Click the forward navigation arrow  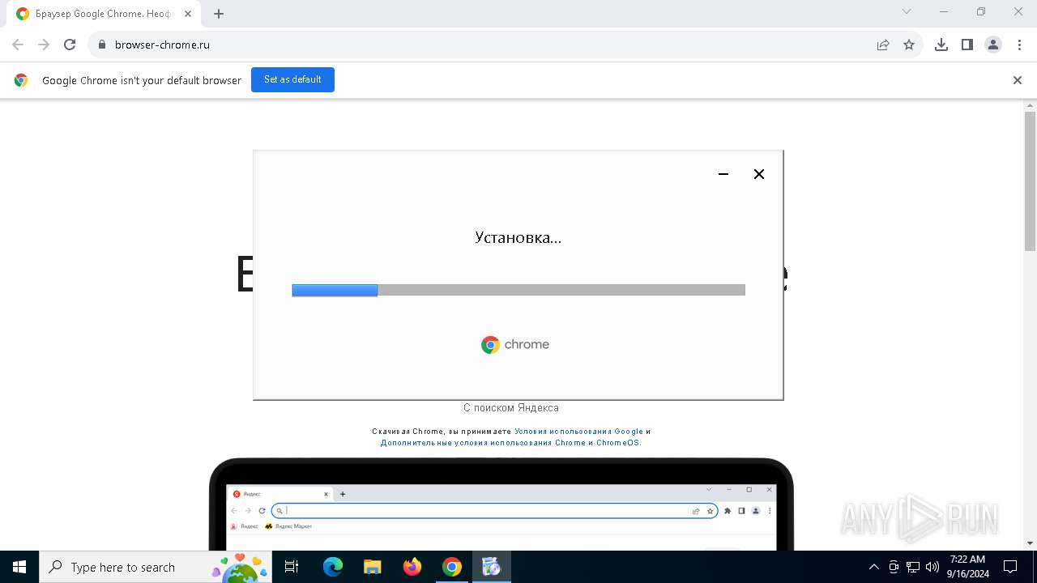point(44,45)
